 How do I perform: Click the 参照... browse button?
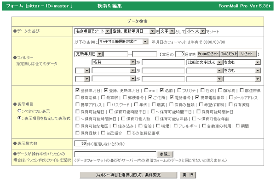(165, 154)
